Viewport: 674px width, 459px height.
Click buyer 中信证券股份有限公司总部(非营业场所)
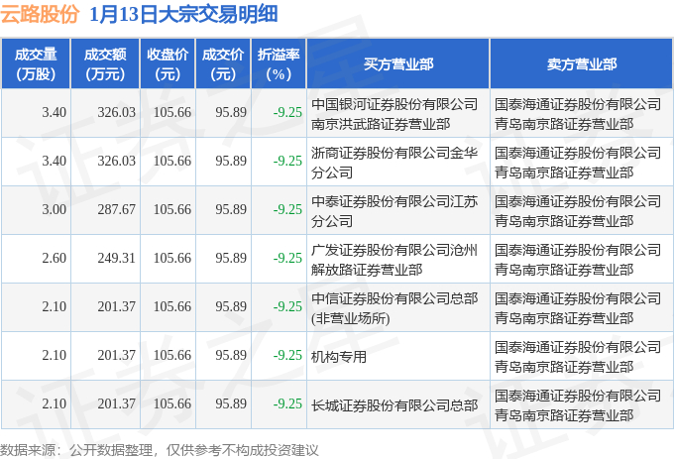(394, 308)
